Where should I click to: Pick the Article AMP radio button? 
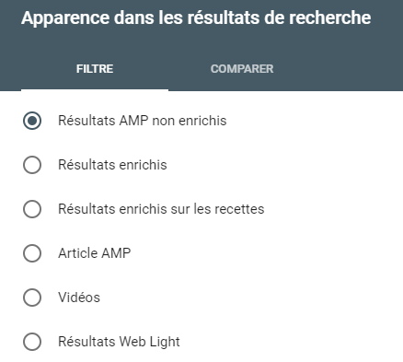pos(32,253)
